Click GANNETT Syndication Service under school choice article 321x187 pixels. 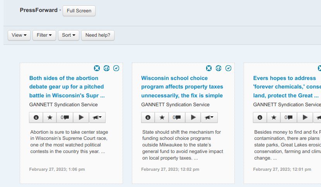click(176, 105)
